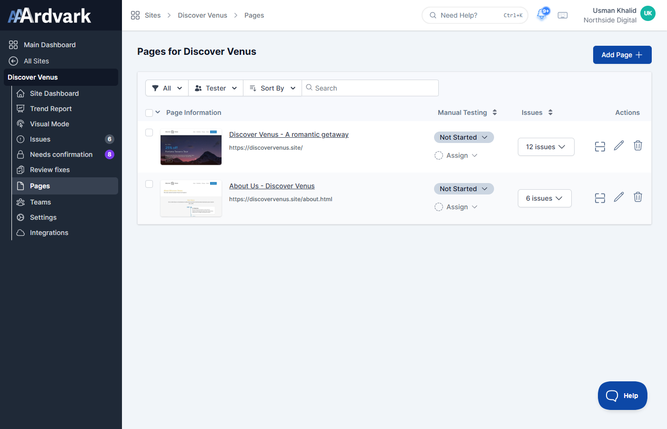Delete the About Us page

(638, 197)
